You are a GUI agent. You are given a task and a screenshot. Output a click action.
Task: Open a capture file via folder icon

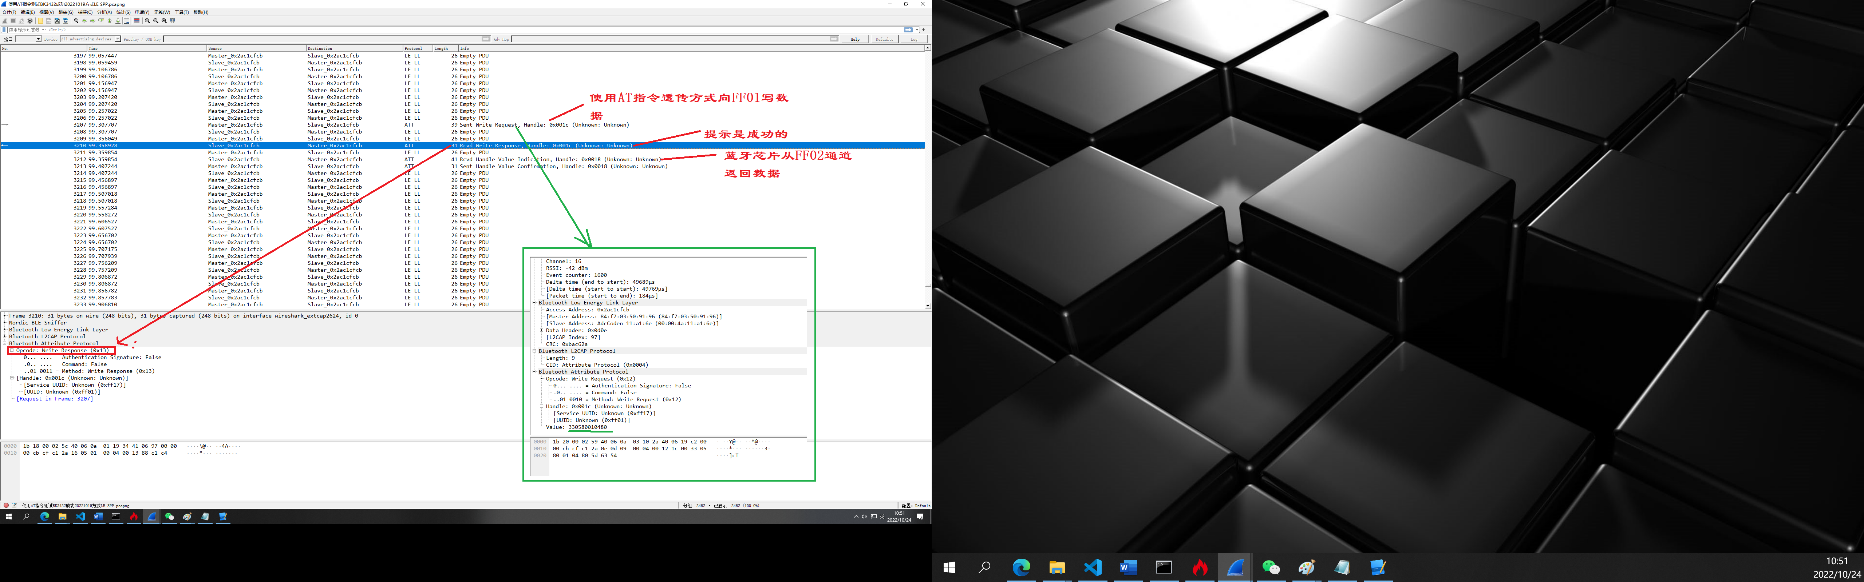40,21
